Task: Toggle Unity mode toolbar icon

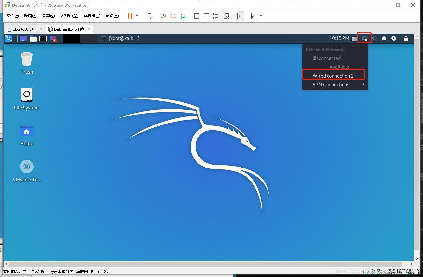Action: pos(226,16)
